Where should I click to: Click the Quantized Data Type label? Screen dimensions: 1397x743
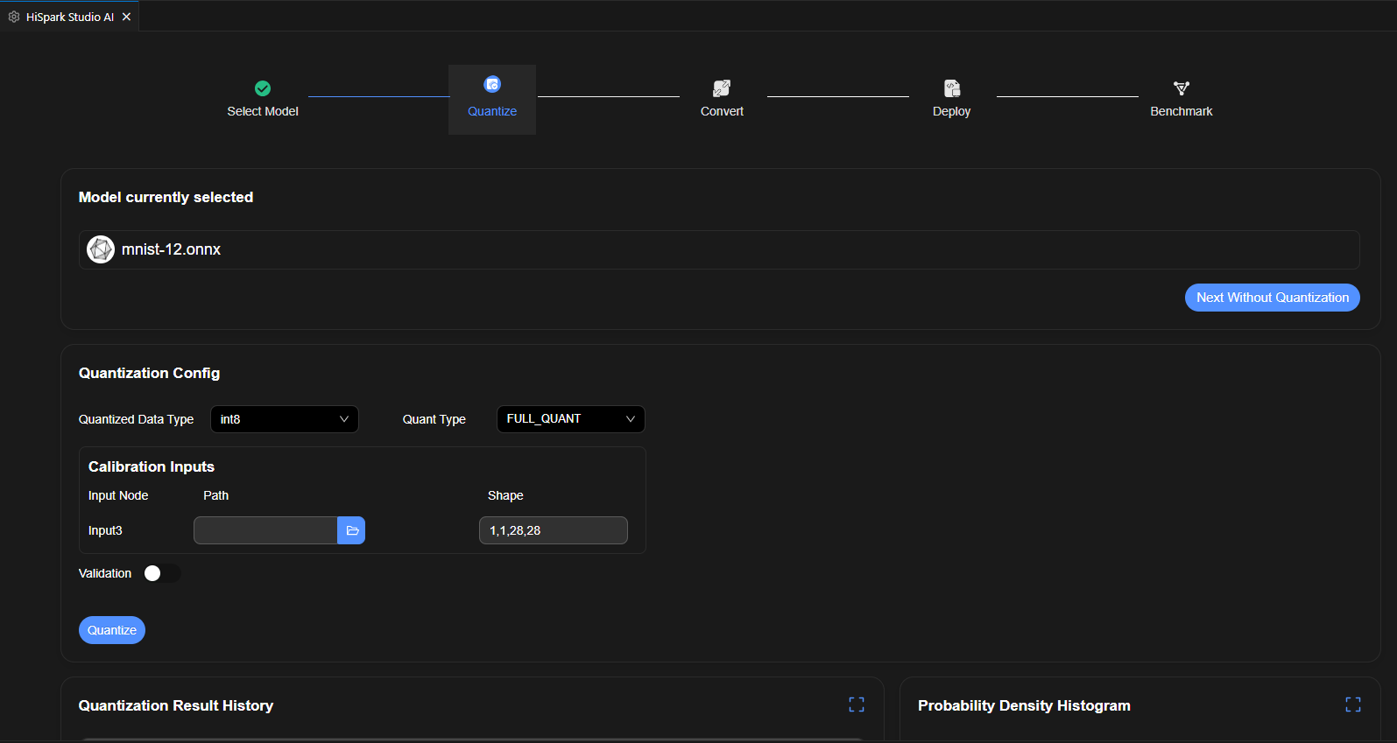[x=136, y=419]
